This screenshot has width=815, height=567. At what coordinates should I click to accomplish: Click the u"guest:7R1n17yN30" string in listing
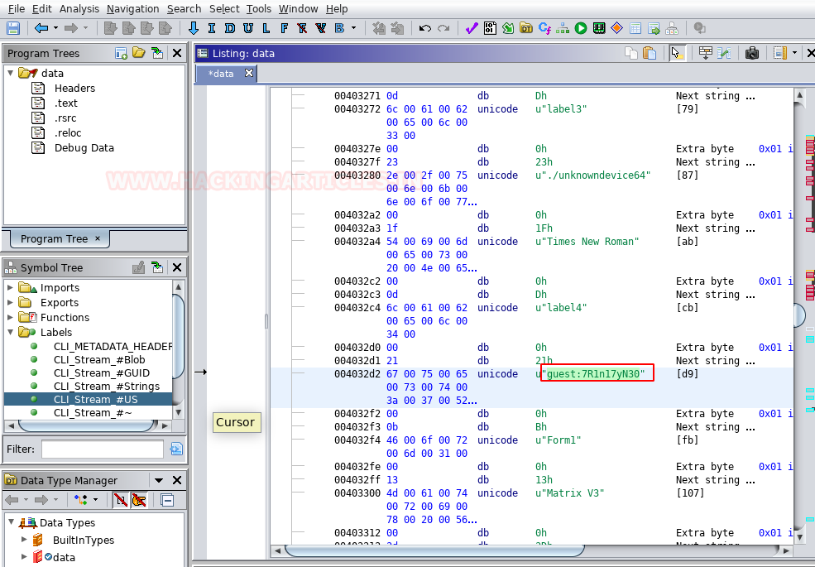(590, 373)
